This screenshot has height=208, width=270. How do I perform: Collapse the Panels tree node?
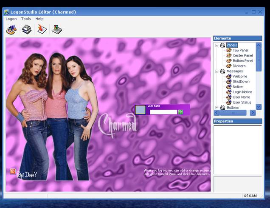[217, 45]
